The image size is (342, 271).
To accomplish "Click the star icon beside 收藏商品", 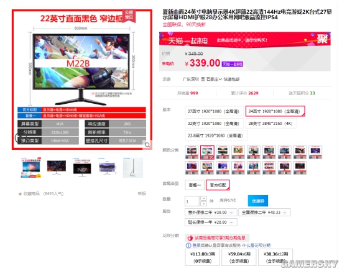I will click(20, 194).
